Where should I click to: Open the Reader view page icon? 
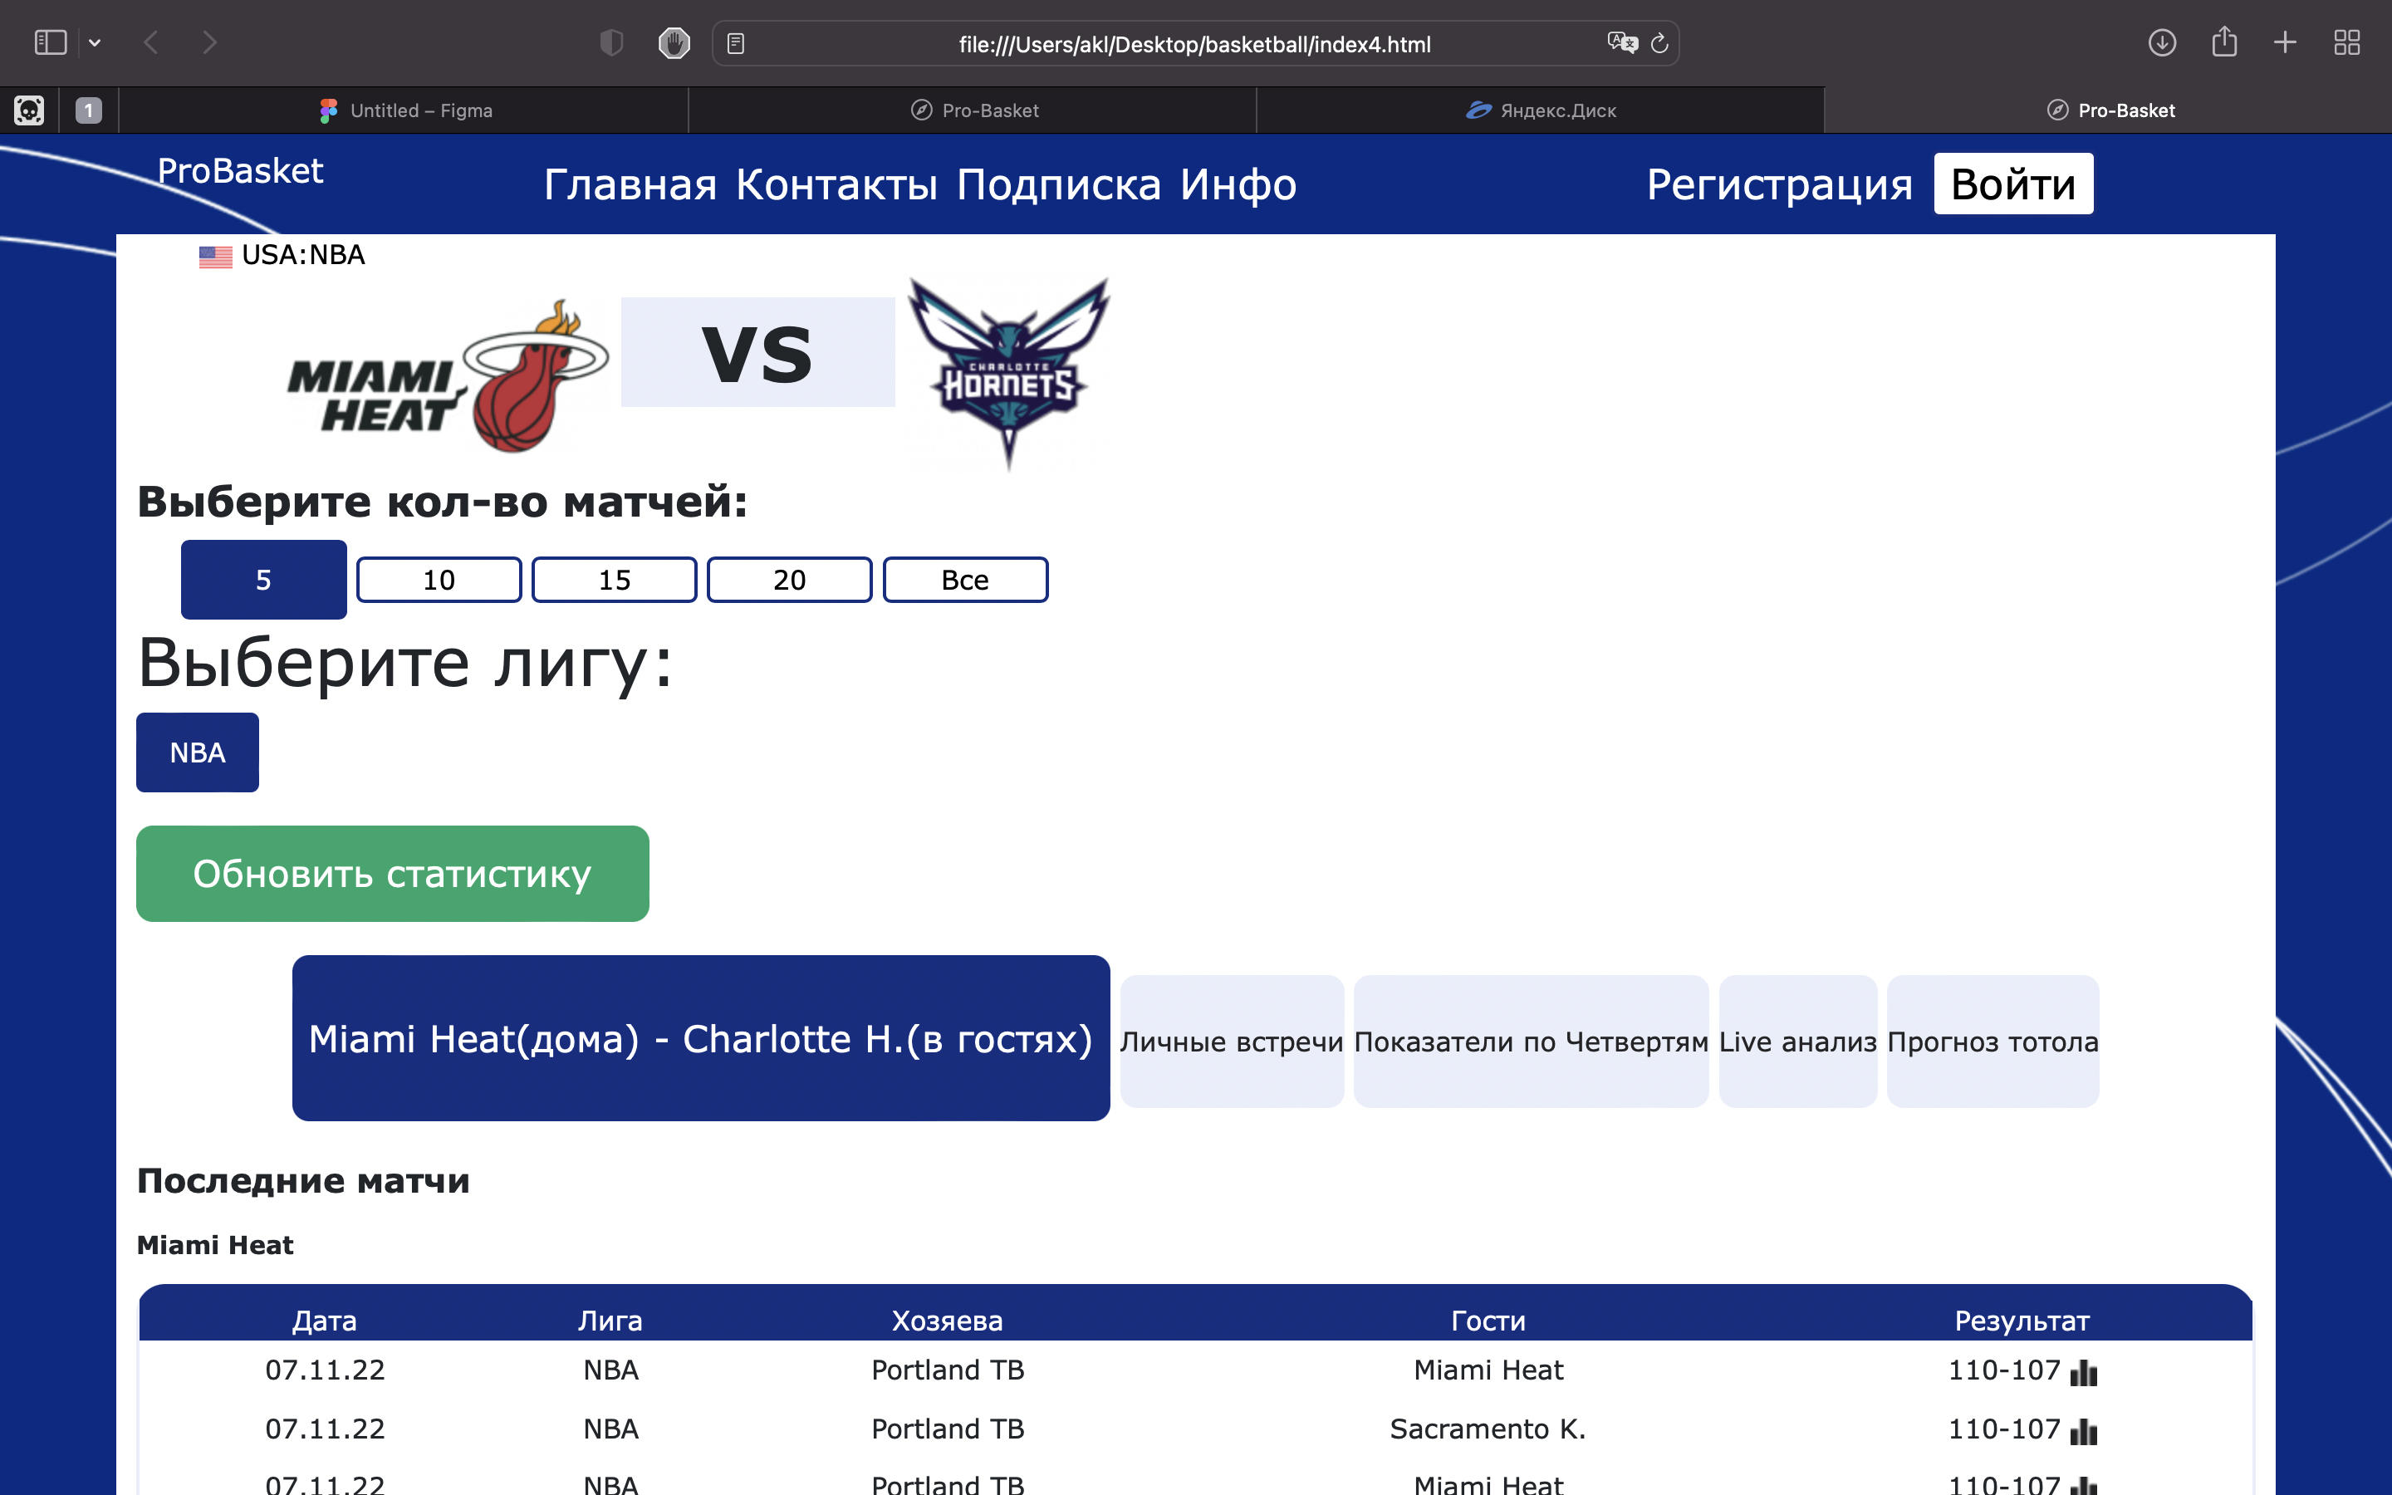pos(735,43)
